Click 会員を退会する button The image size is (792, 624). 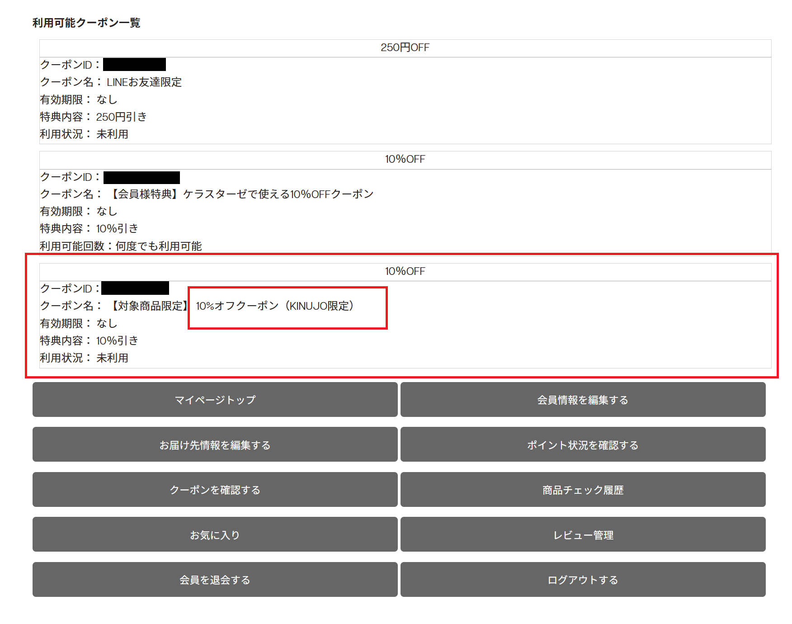click(215, 580)
